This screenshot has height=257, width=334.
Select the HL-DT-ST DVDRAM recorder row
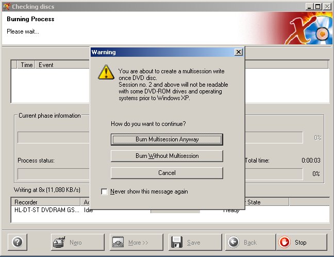(x=45, y=211)
